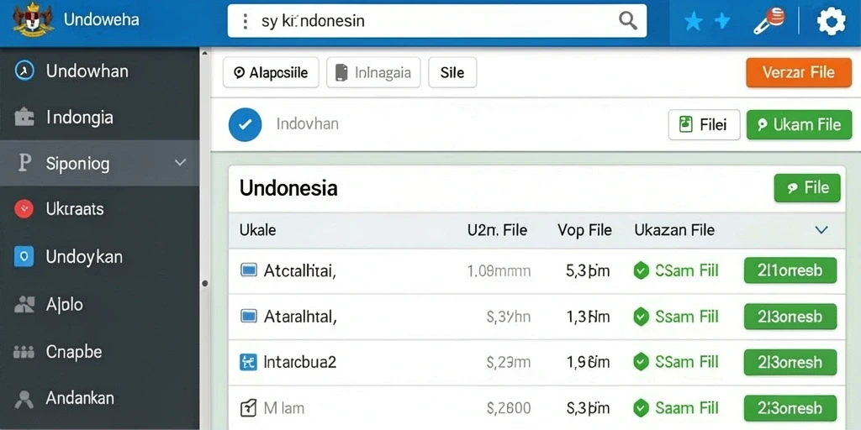Click green button in M lam row
The height and width of the screenshot is (430, 861).
790,408
